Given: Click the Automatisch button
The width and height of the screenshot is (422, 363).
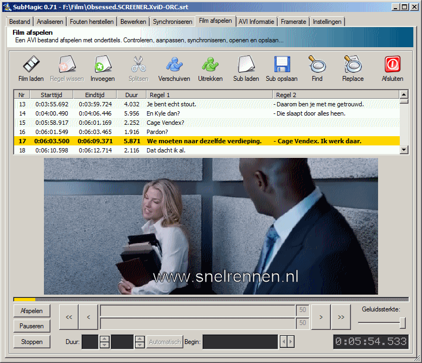Looking at the screenshot, I should pos(165,342).
